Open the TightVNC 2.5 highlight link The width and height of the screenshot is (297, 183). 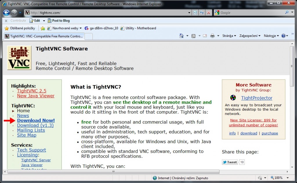pyautogui.click(x=32, y=91)
